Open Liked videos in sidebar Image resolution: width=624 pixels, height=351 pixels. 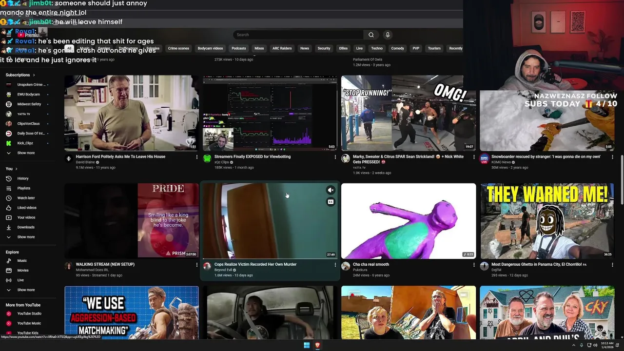coord(27,208)
